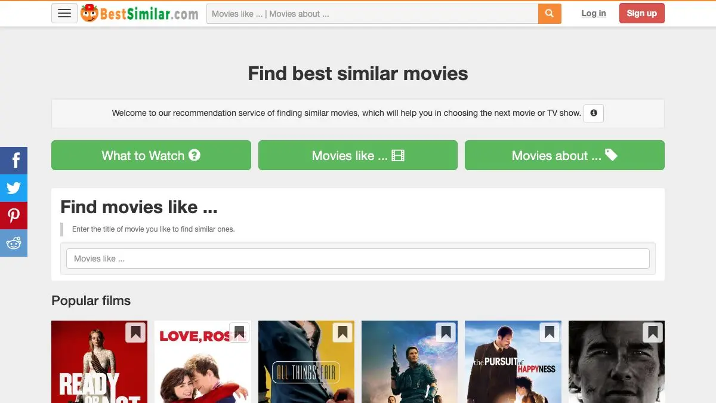Click the What to Watch button
Viewport: 716px width, 403px height.
(151, 155)
